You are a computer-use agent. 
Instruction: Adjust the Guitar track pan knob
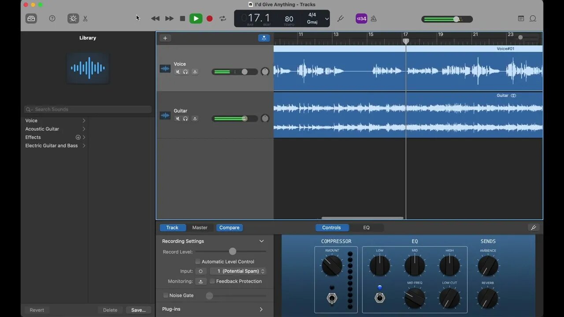[x=265, y=118]
